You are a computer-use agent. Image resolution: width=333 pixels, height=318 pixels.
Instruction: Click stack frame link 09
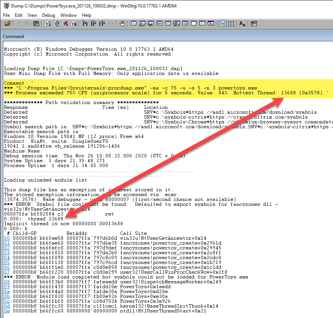[7, 287]
